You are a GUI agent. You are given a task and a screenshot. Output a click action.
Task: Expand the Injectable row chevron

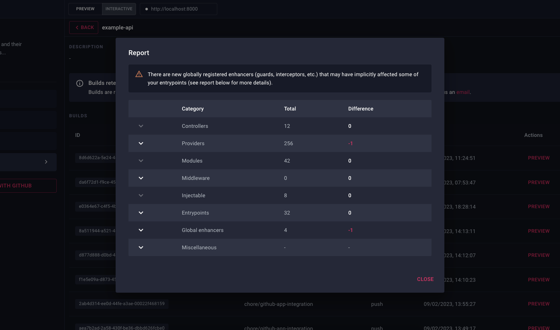[141, 195]
